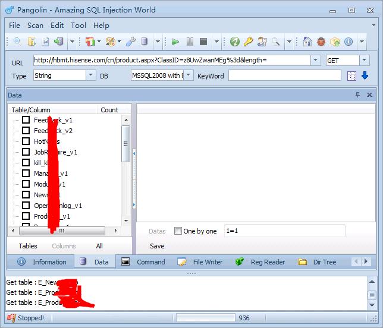This screenshot has width=383, height=328.
Task: Enable the One by one checkbox
Action: (x=178, y=231)
